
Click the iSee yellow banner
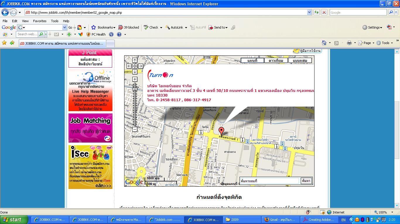point(90,167)
